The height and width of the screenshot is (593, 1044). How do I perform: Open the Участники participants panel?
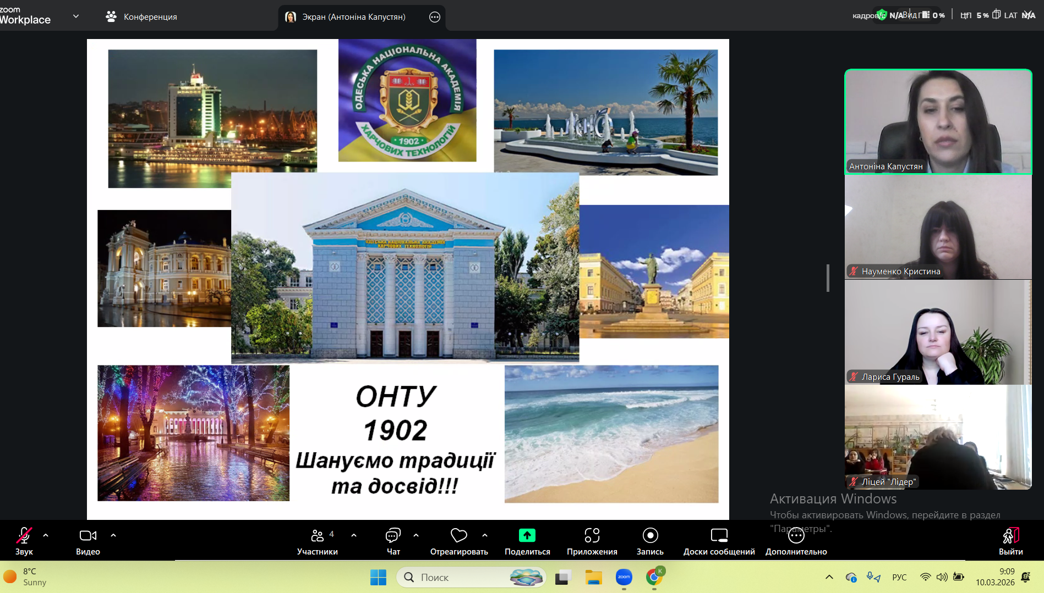pos(317,541)
